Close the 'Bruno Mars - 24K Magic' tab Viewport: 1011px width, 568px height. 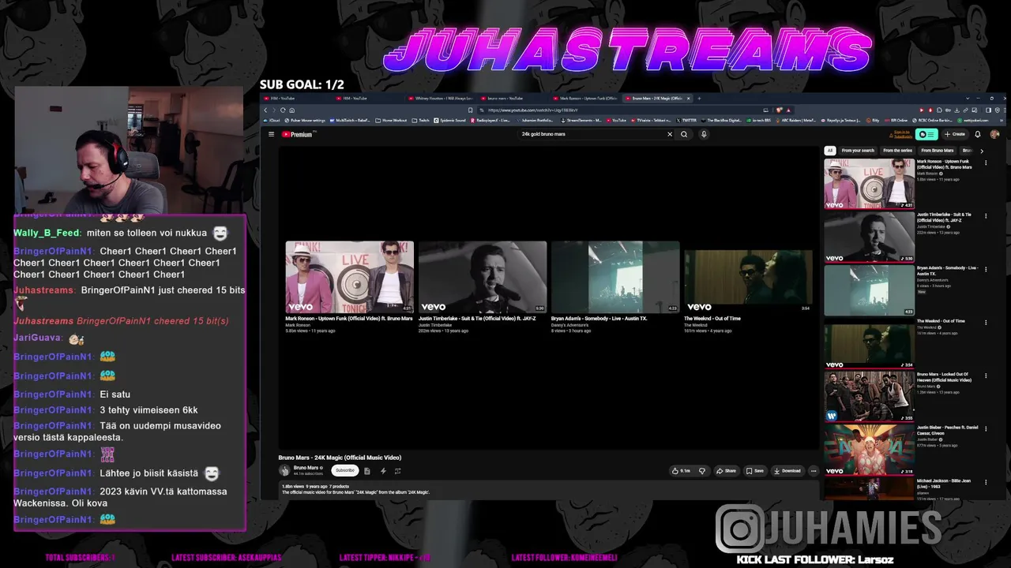point(689,99)
